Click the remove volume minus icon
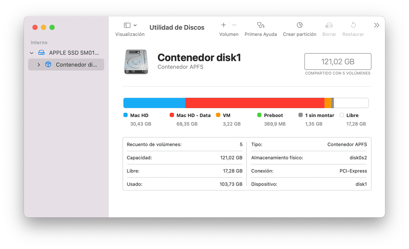 (x=234, y=25)
